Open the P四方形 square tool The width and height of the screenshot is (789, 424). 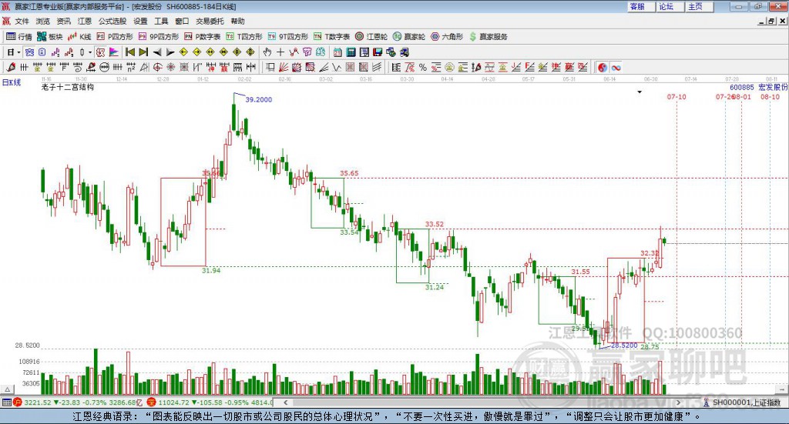point(115,37)
